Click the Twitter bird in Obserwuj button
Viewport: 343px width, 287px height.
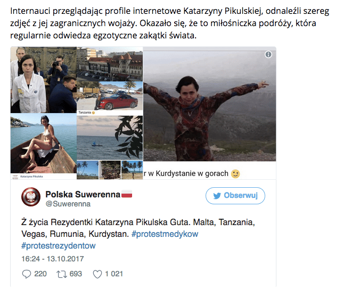(217, 196)
